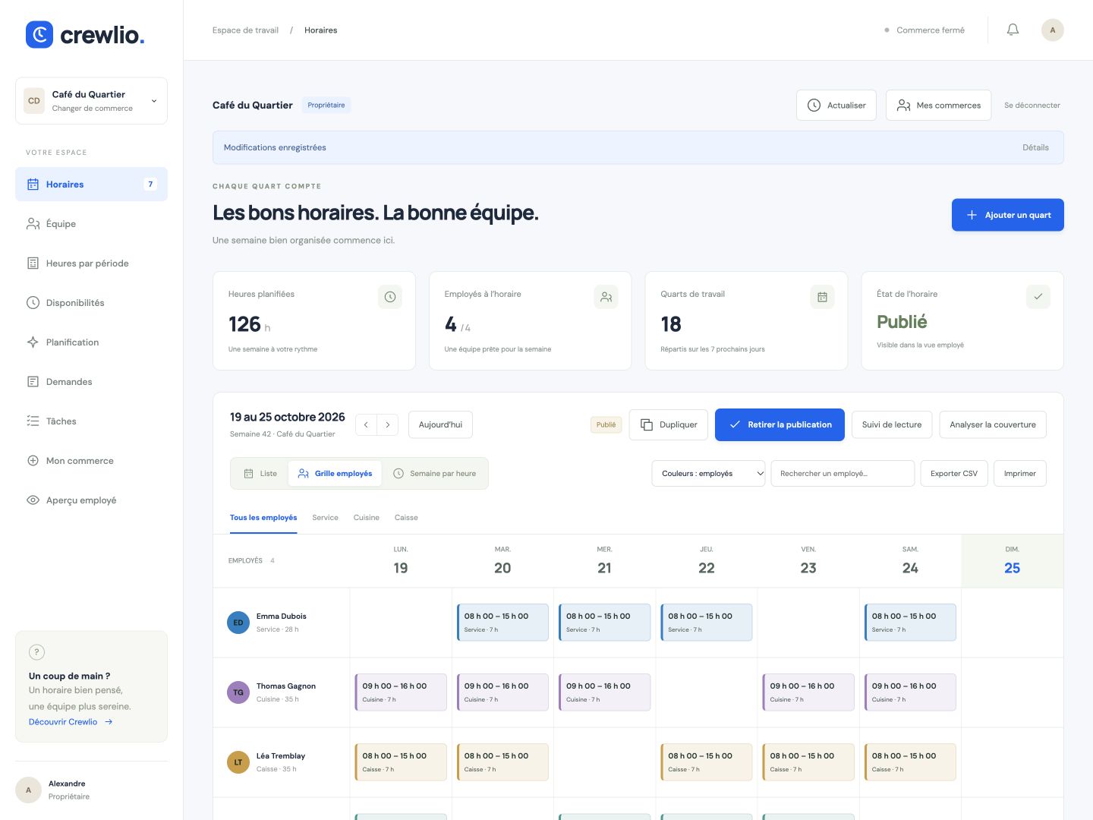
Task: Click the Horaires calendar icon in sidebar
Action: point(33,184)
